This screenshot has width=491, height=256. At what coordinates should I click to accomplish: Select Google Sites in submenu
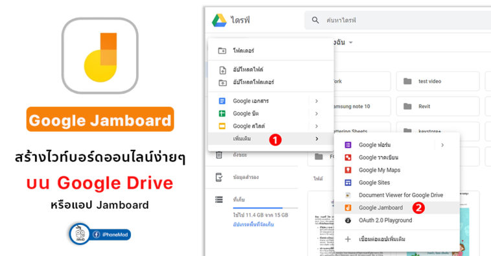397,182
